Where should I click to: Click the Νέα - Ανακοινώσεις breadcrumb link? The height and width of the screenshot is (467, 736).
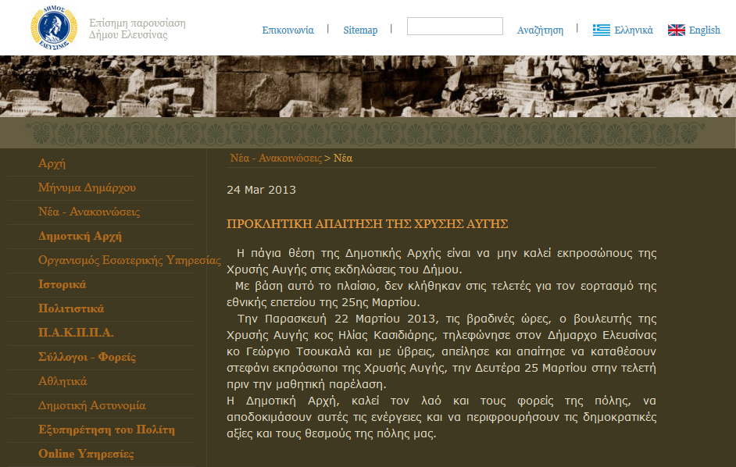click(x=276, y=158)
